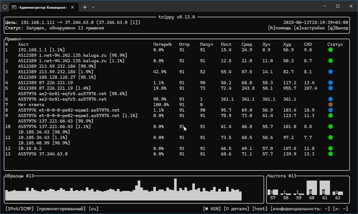The image size is (358, 214).
Task: Click the Луч column header
Action: 266,44
